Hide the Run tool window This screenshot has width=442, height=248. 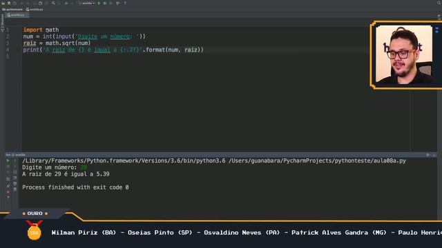[434, 155]
